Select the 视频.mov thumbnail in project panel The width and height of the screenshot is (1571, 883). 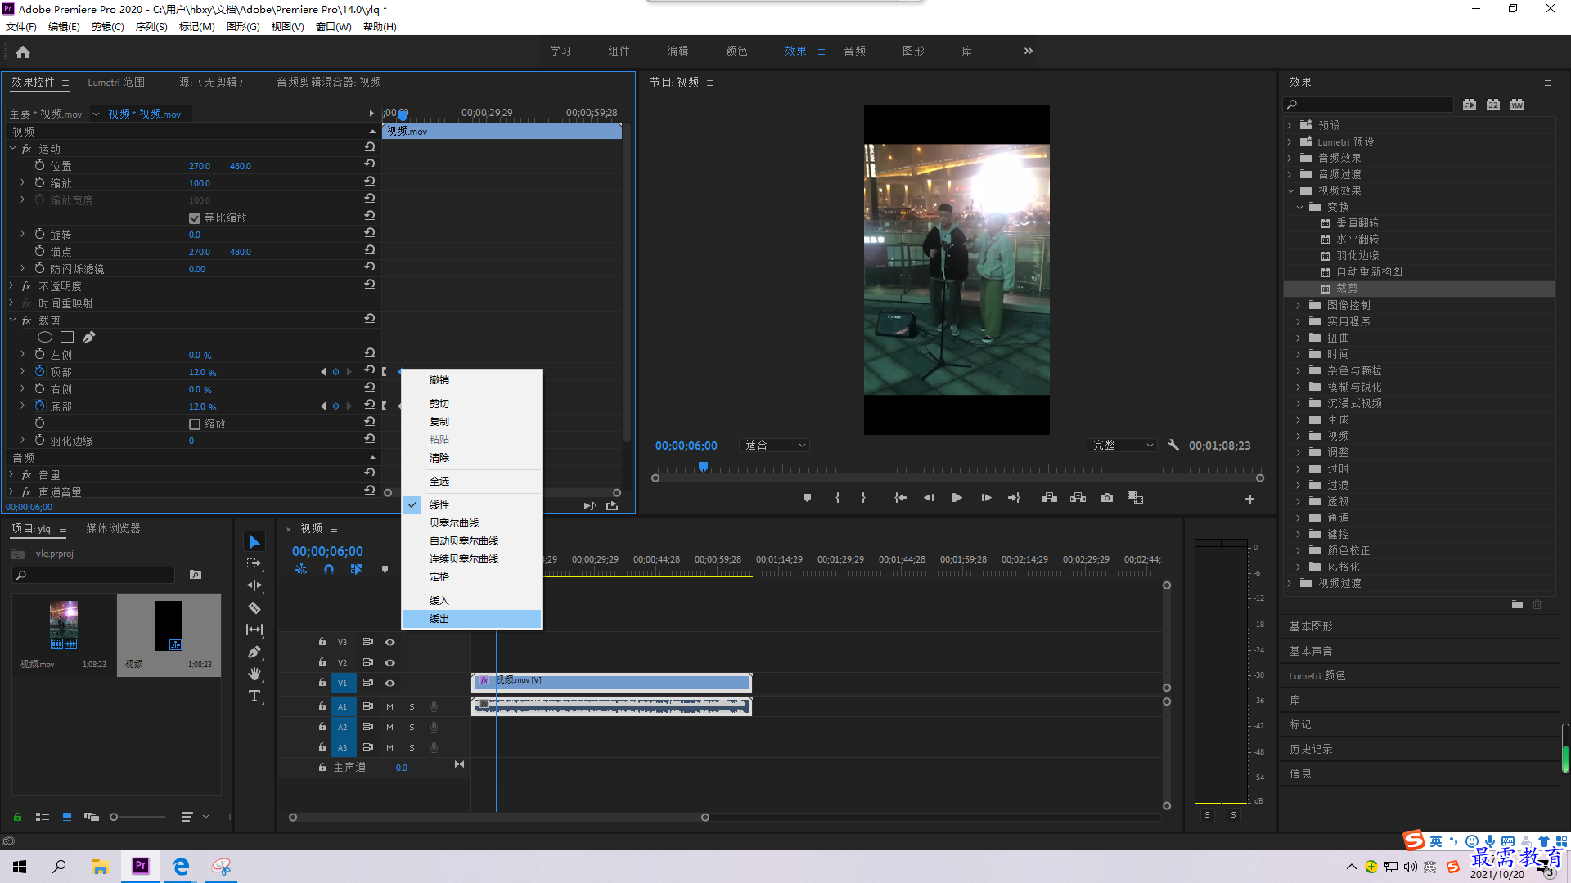coord(63,625)
